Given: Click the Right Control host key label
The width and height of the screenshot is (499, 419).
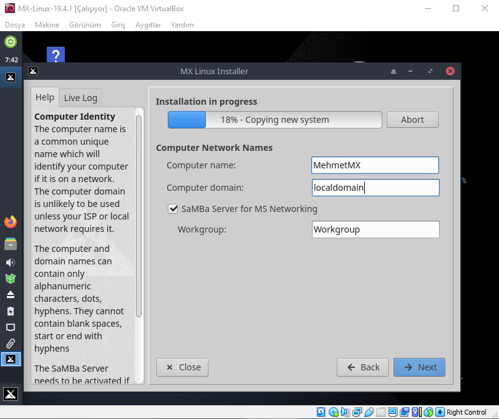Looking at the screenshot, I should point(466,412).
